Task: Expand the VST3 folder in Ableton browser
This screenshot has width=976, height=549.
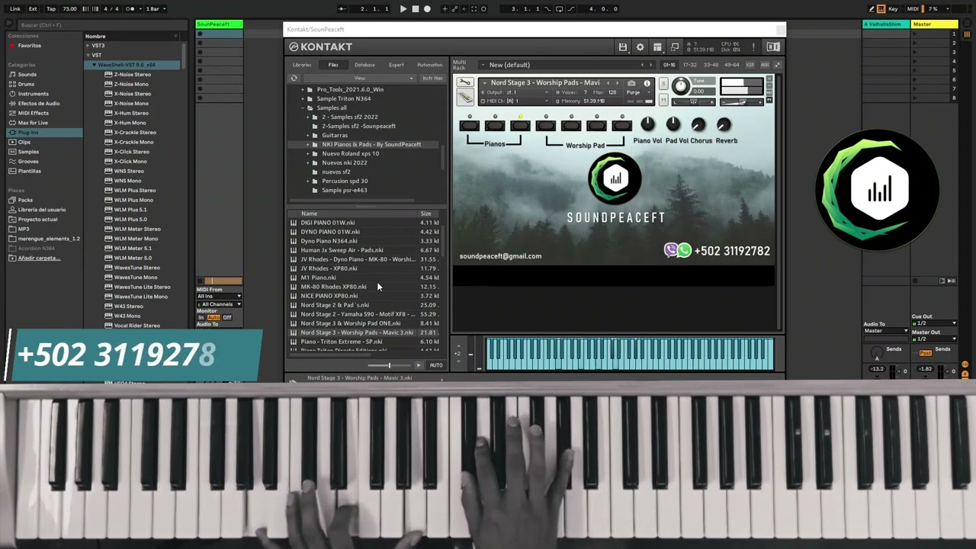Action: tap(88, 46)
